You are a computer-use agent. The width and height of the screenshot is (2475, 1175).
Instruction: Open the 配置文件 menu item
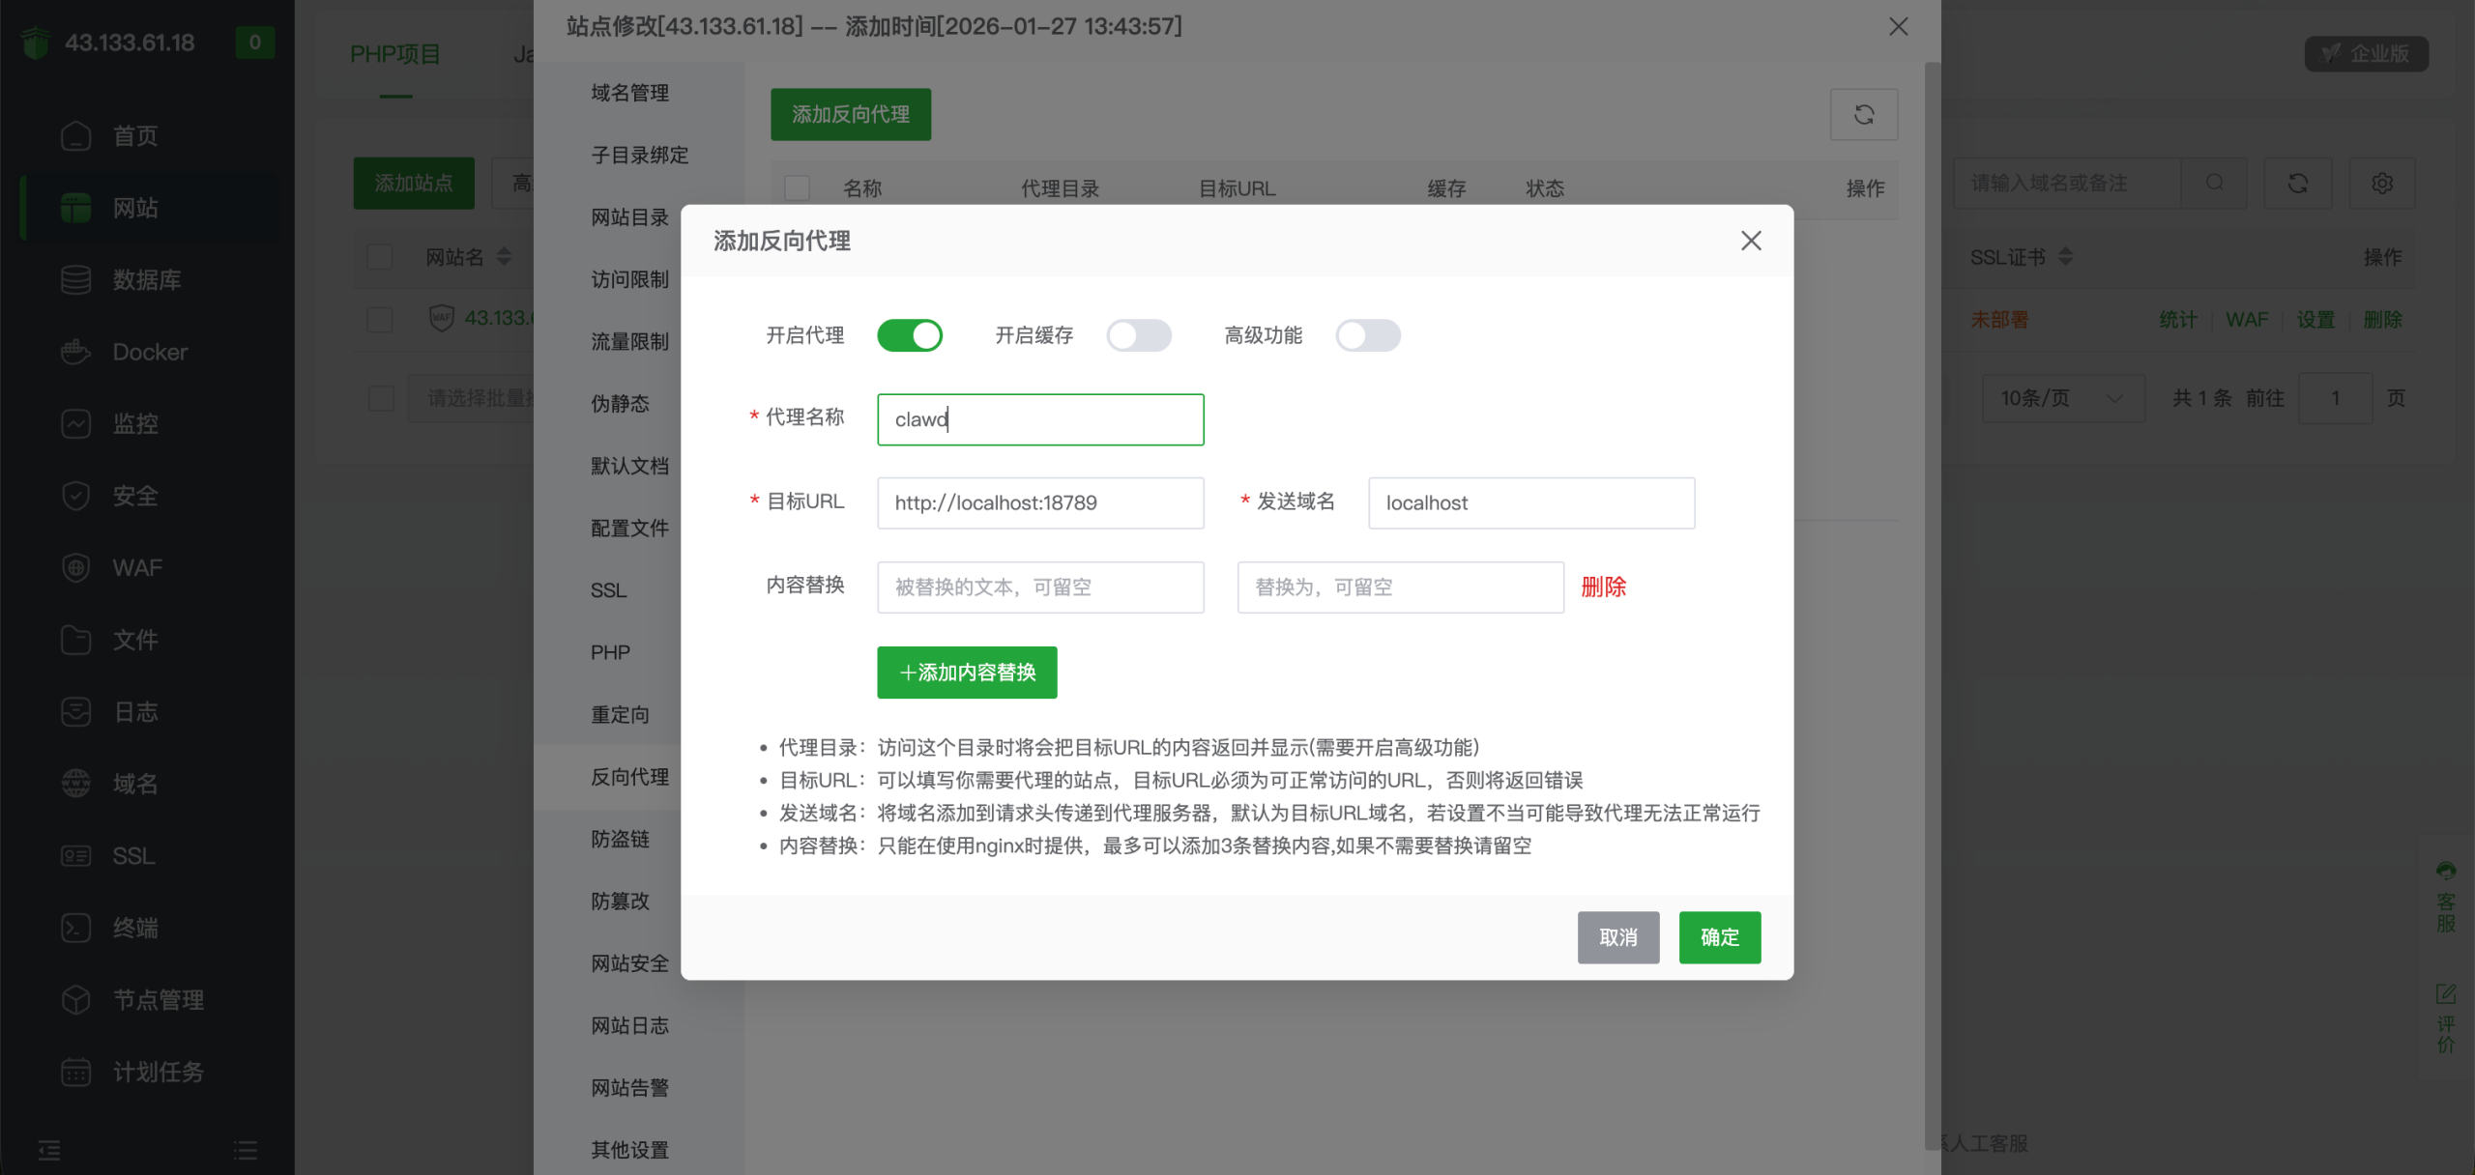[629, 528]
